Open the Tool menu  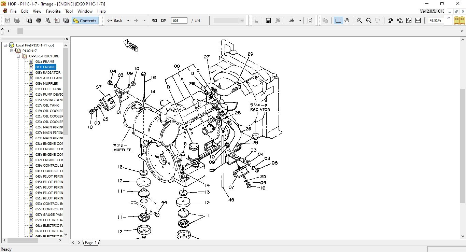click(x=69, y=11)
